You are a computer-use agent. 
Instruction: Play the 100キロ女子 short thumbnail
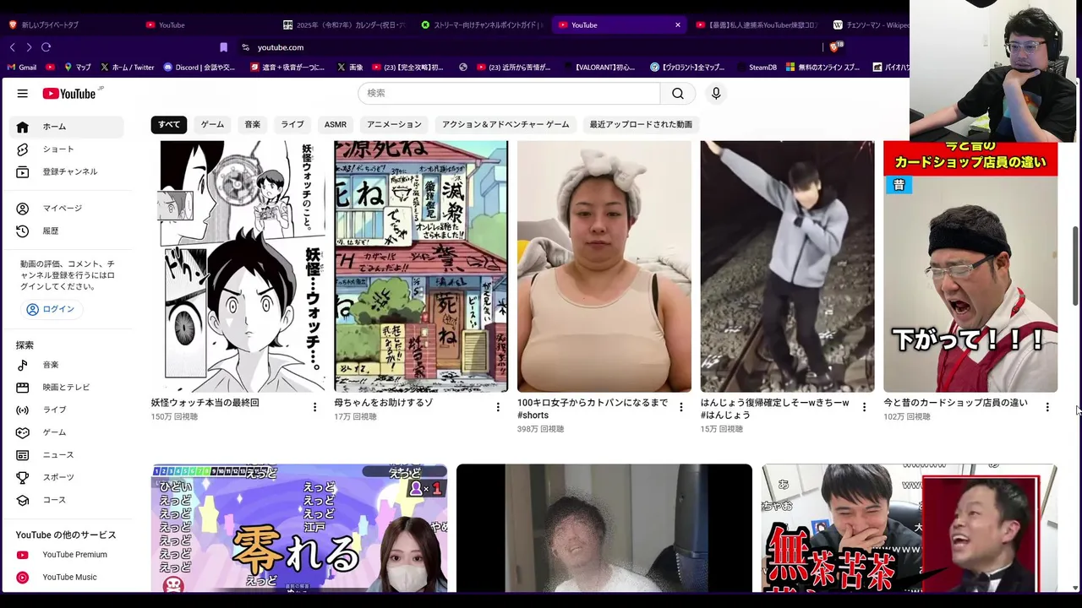[604, 266]
